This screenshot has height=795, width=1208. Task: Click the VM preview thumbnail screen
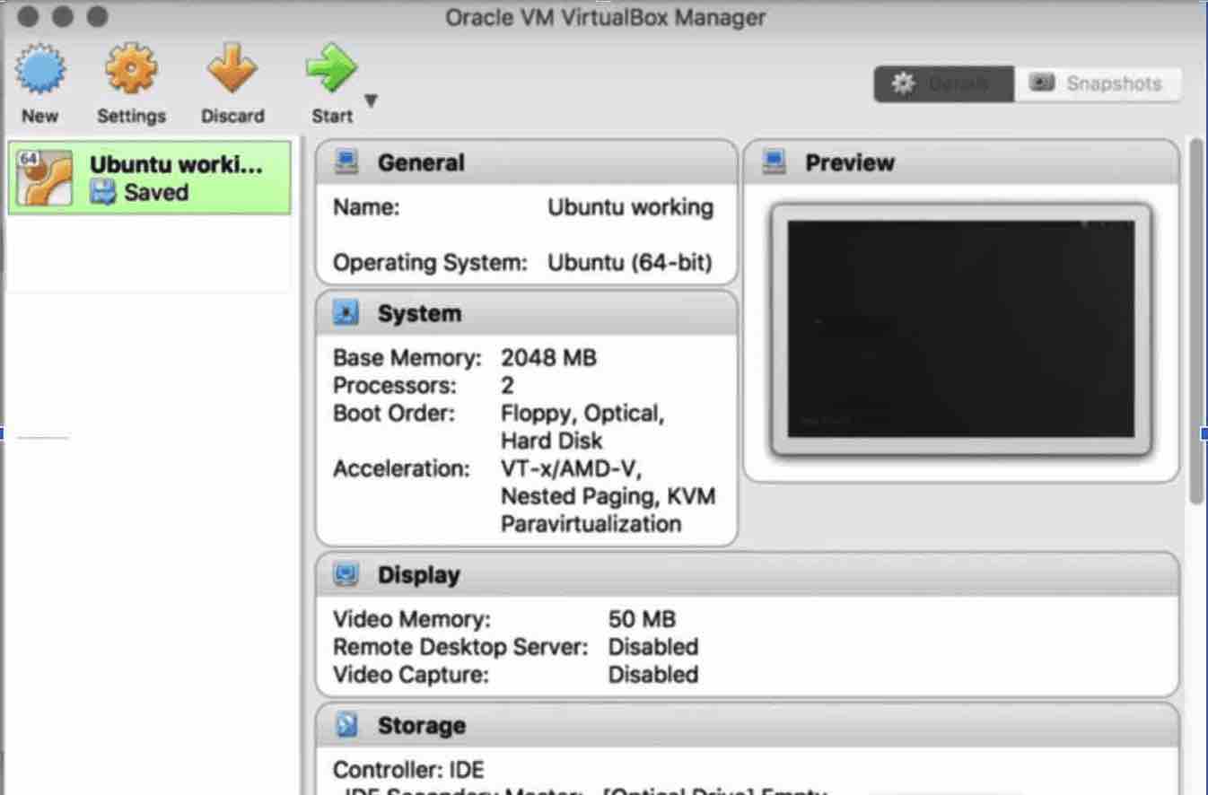(x=960, y=328)
